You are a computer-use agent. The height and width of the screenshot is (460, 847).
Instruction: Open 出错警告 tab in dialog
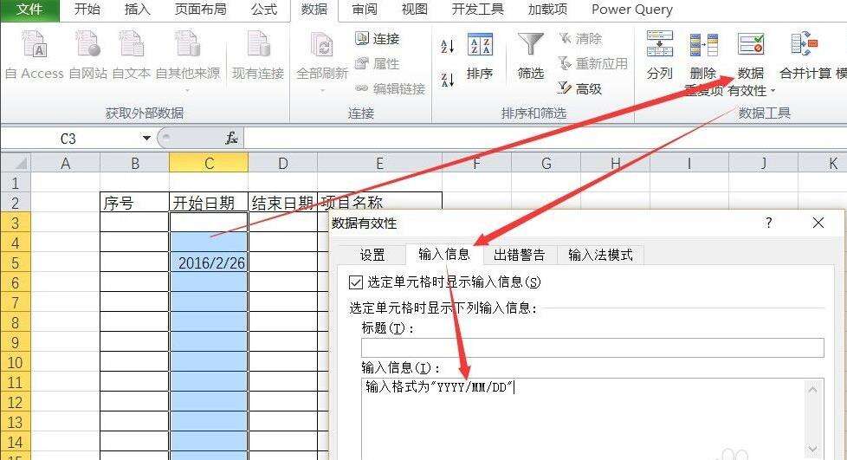click(520, 255)
